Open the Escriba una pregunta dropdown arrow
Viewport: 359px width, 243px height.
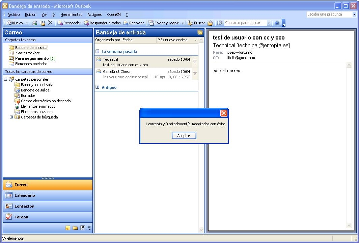click(x=354, y=15)
